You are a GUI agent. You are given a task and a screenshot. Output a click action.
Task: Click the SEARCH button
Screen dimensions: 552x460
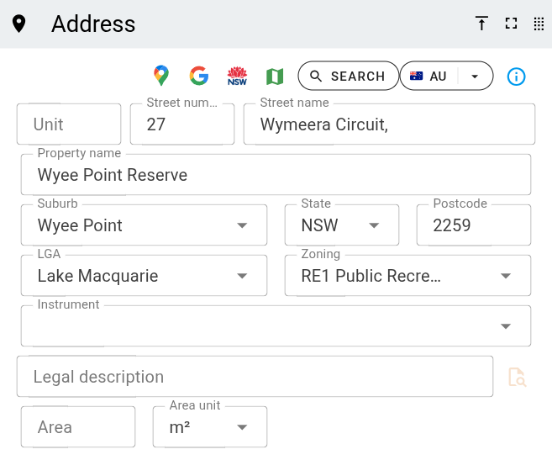[x=348, y=76]
